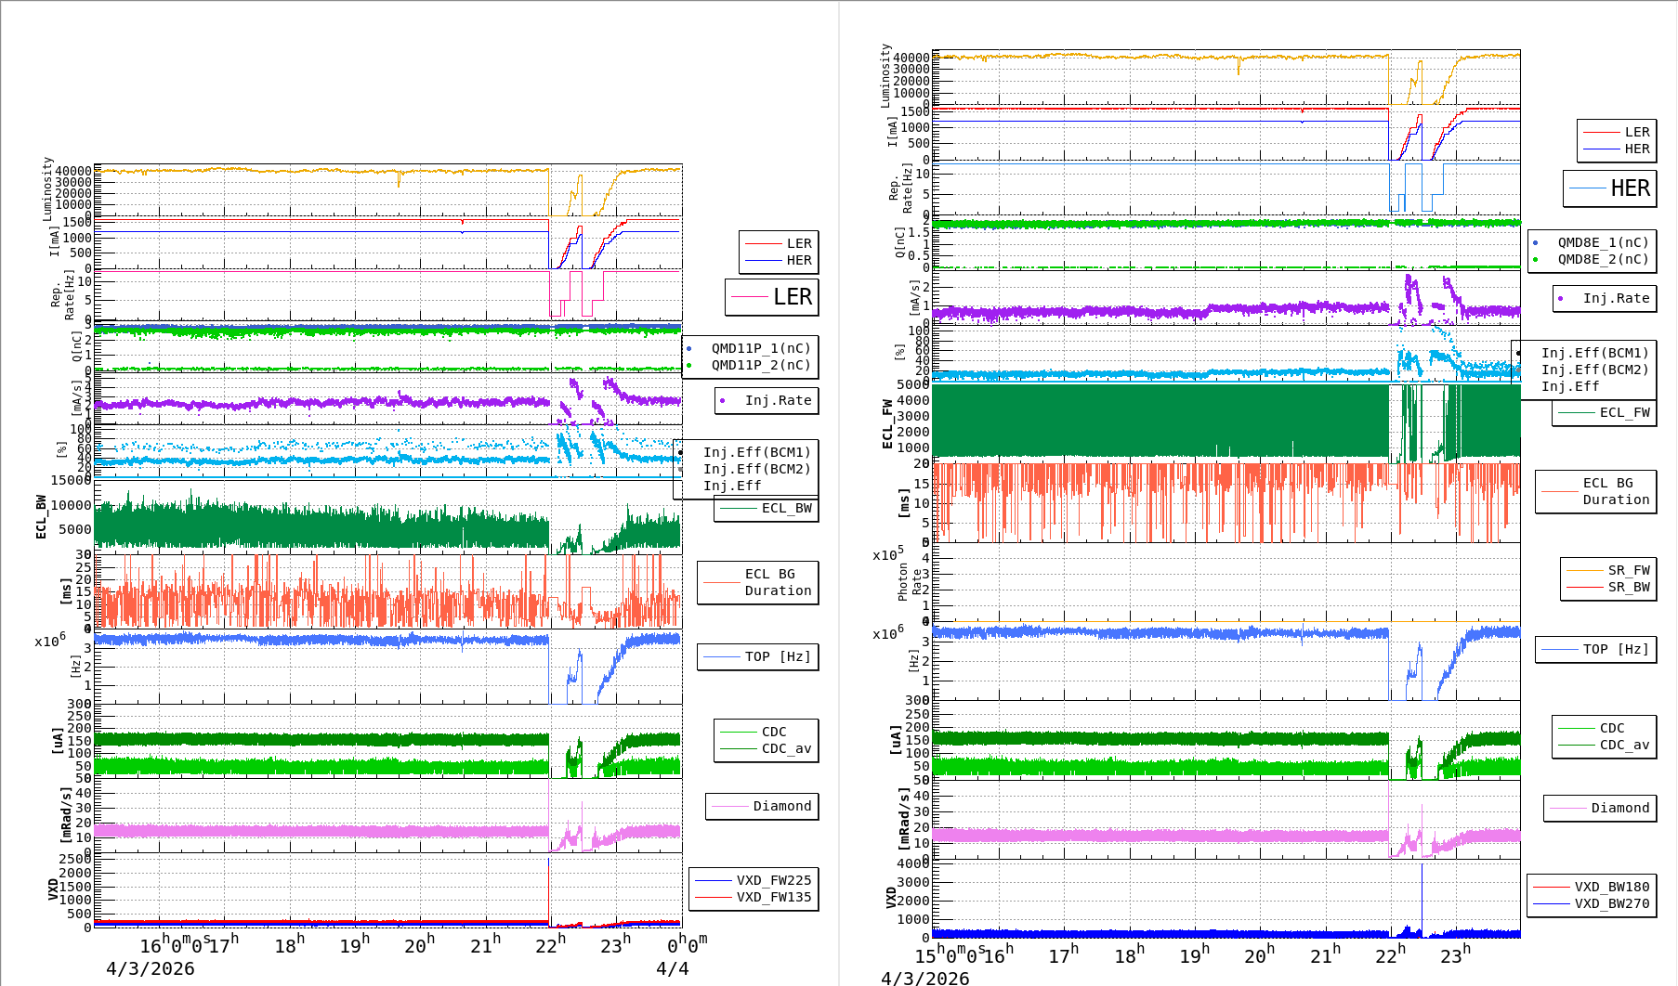Select the blue QMD11P_1(nC) legend marker
The width and height of the screenshot is (1678, 986).
[x=689, y=349]
